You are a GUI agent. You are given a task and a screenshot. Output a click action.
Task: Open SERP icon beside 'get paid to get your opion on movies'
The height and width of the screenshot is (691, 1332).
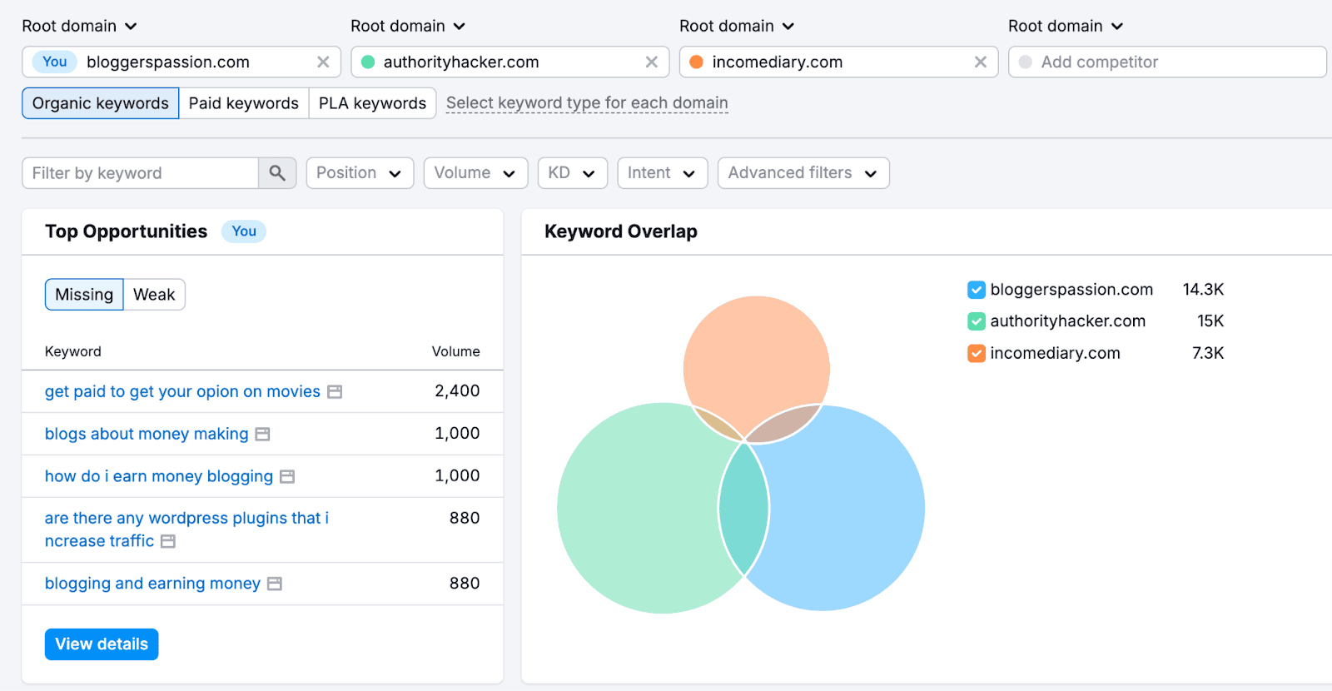tap(335, 392)
